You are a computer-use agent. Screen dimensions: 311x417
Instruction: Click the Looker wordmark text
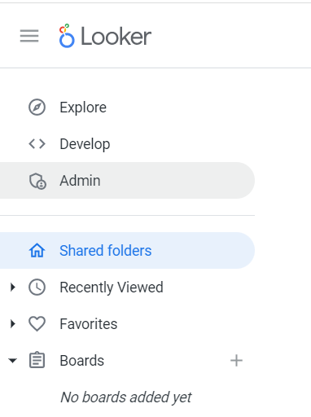click(x=116, y=37)
